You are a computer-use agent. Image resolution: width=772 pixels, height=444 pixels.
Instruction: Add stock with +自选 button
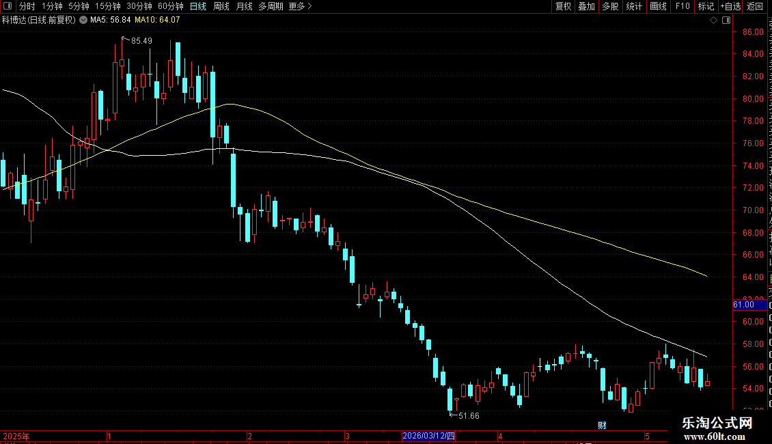pyautogui.click(x=730, y=6)
